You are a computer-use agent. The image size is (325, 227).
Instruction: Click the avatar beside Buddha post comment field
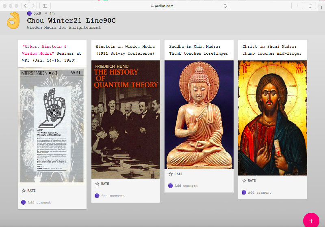pos(170,186)
